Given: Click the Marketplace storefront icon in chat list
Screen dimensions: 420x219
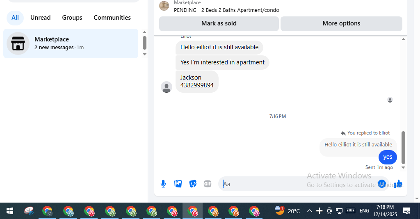Looking at the screenshot, I should click(x=18, y=43).
